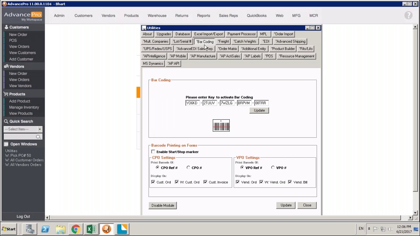
Task: Click the EN language indicator
Action: tap(361, 228)
